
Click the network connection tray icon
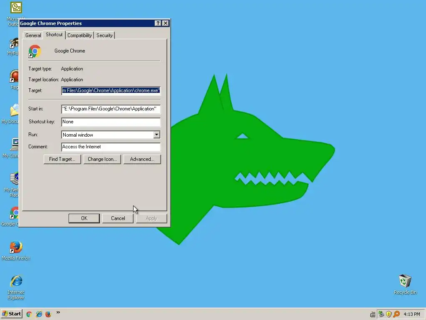coord(381,314)
